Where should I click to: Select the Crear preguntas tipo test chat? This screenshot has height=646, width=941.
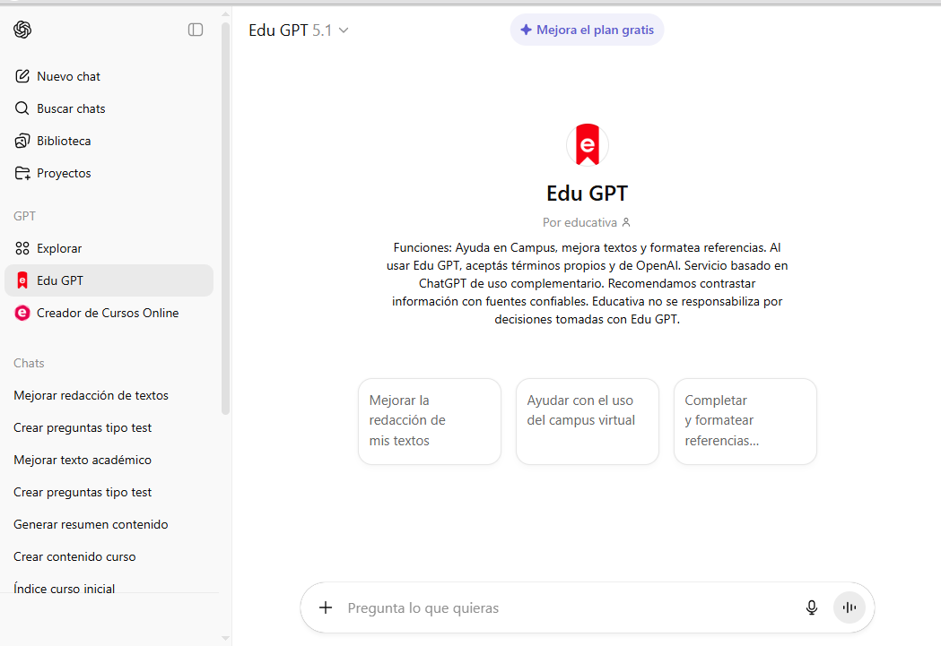tap(81, 427)
